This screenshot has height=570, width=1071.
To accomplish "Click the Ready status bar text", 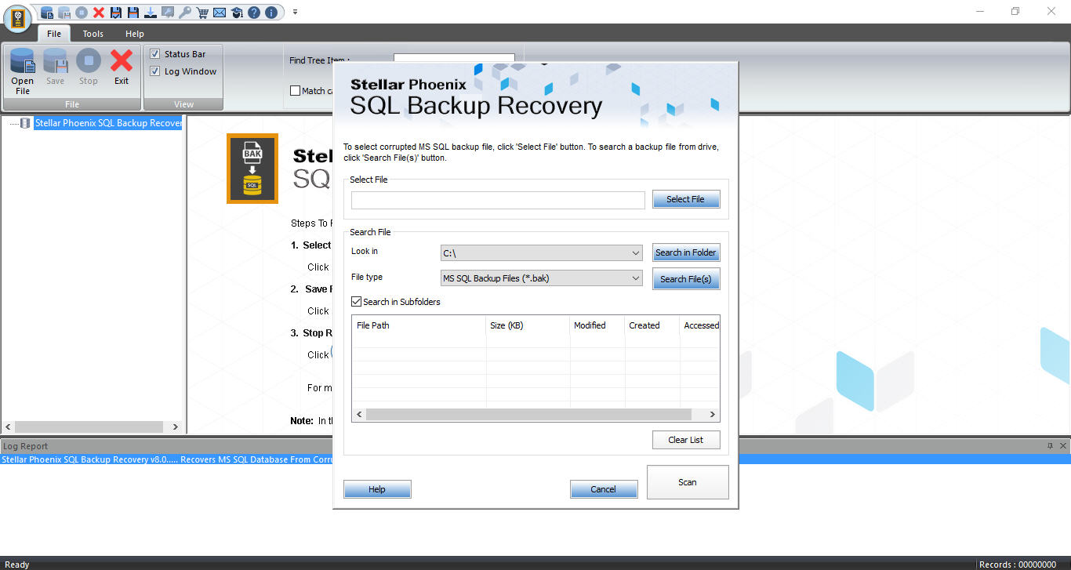I will 17,565.
